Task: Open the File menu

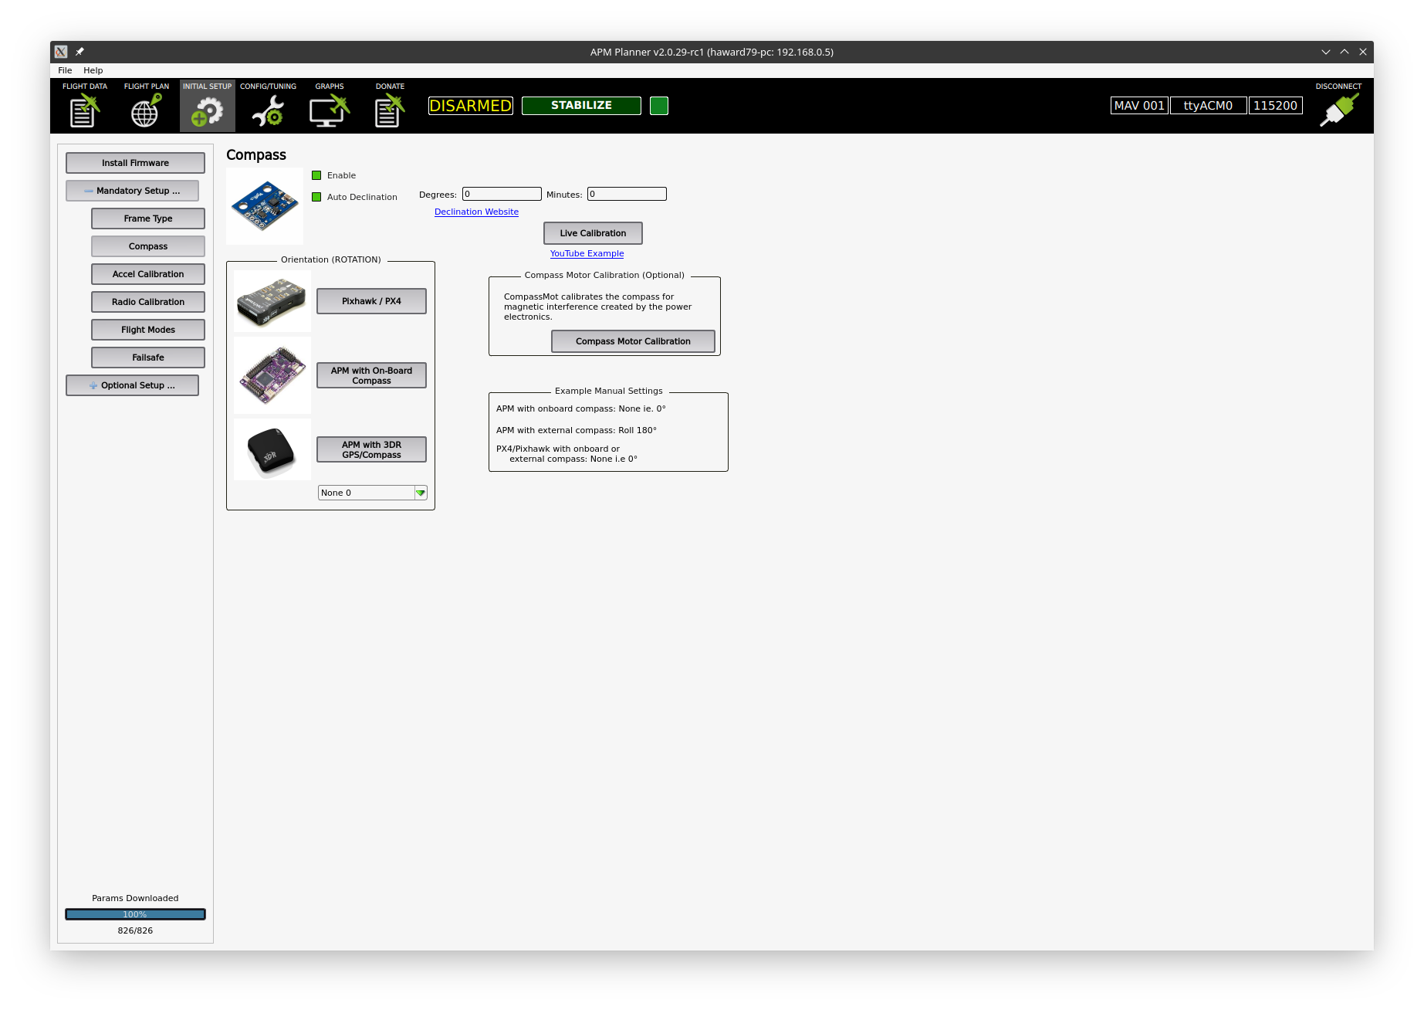Action: pyautogui.click(x=65, y=70)
